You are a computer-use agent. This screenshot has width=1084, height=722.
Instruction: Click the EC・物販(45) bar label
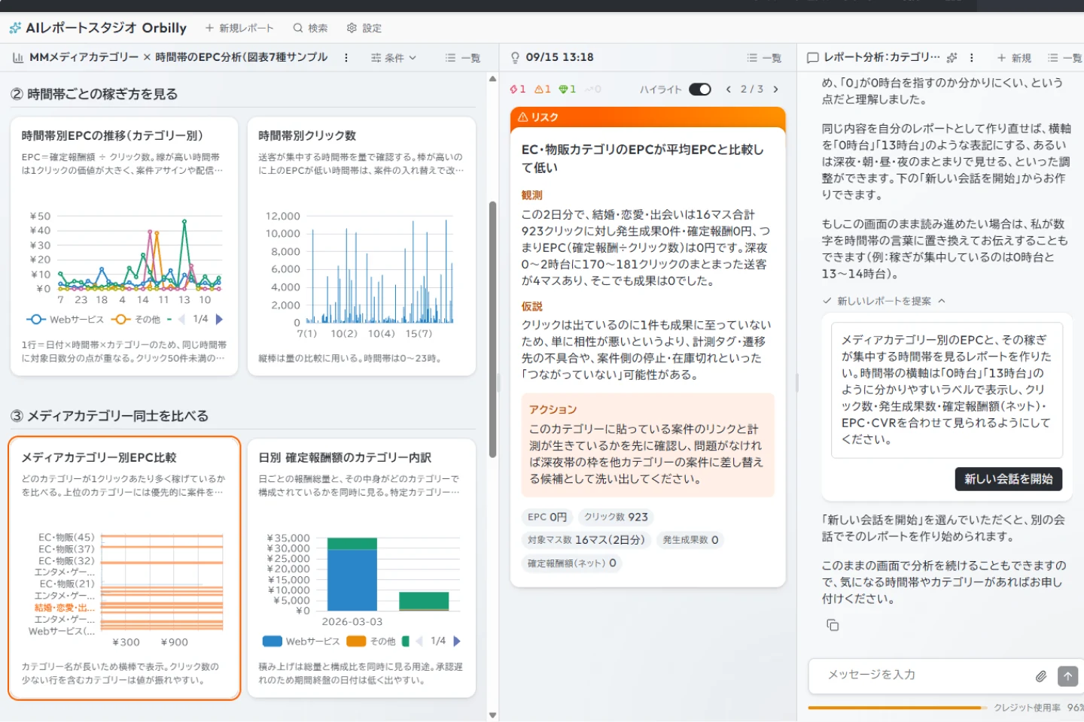[66, 537]
